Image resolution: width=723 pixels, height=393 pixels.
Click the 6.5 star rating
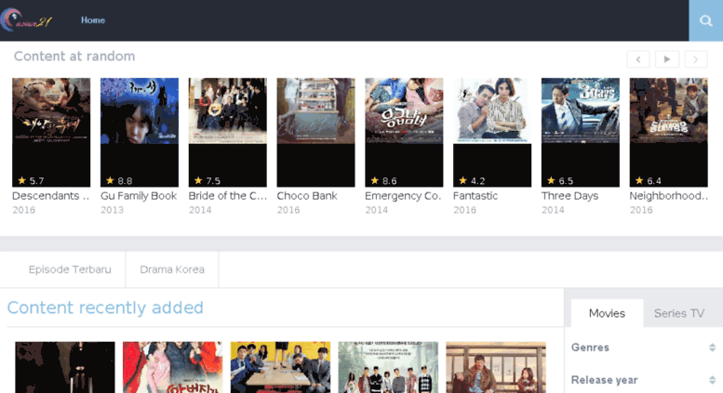pyautogui.click(x=560, y=181)
